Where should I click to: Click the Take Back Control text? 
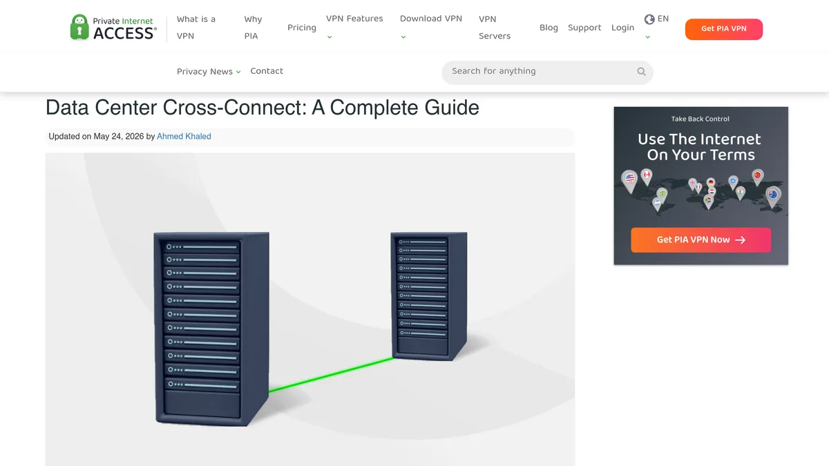[x=701, y=119]
